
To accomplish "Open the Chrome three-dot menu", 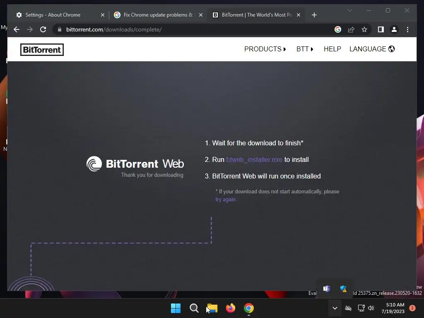I will coord(407,29).
